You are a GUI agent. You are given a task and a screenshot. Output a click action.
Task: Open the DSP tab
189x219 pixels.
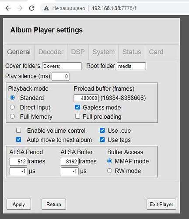(78, 52)
